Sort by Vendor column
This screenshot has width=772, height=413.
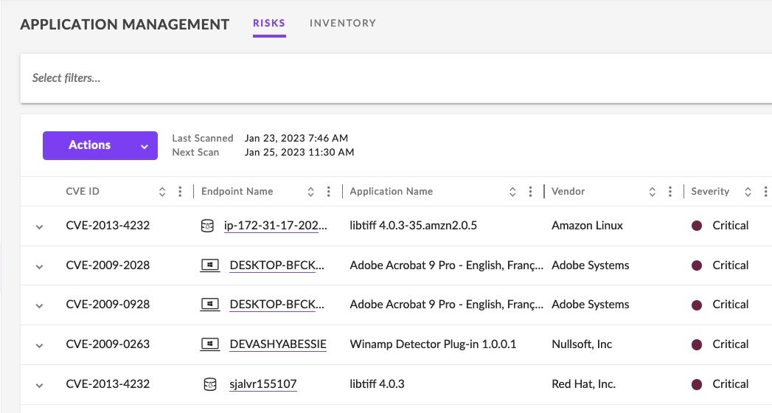point(653,192)
